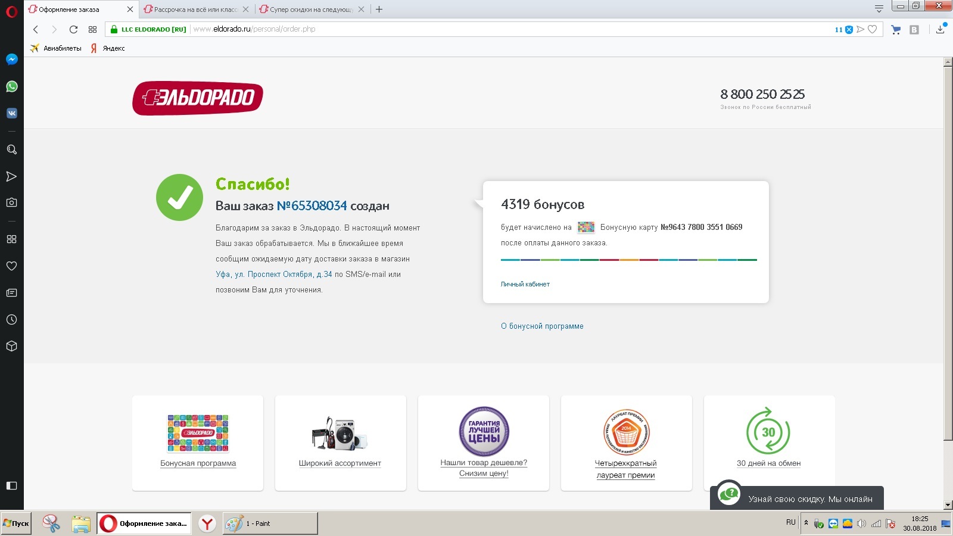Image resolution: width=953 pixels, height=536 pixels.
Task: Reload the current page
Action: coord(73,29)
